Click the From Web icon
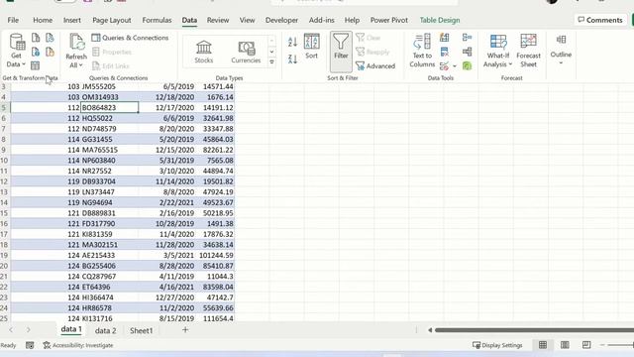This screenshot has width=634, height=357. (x=36, y=52)
